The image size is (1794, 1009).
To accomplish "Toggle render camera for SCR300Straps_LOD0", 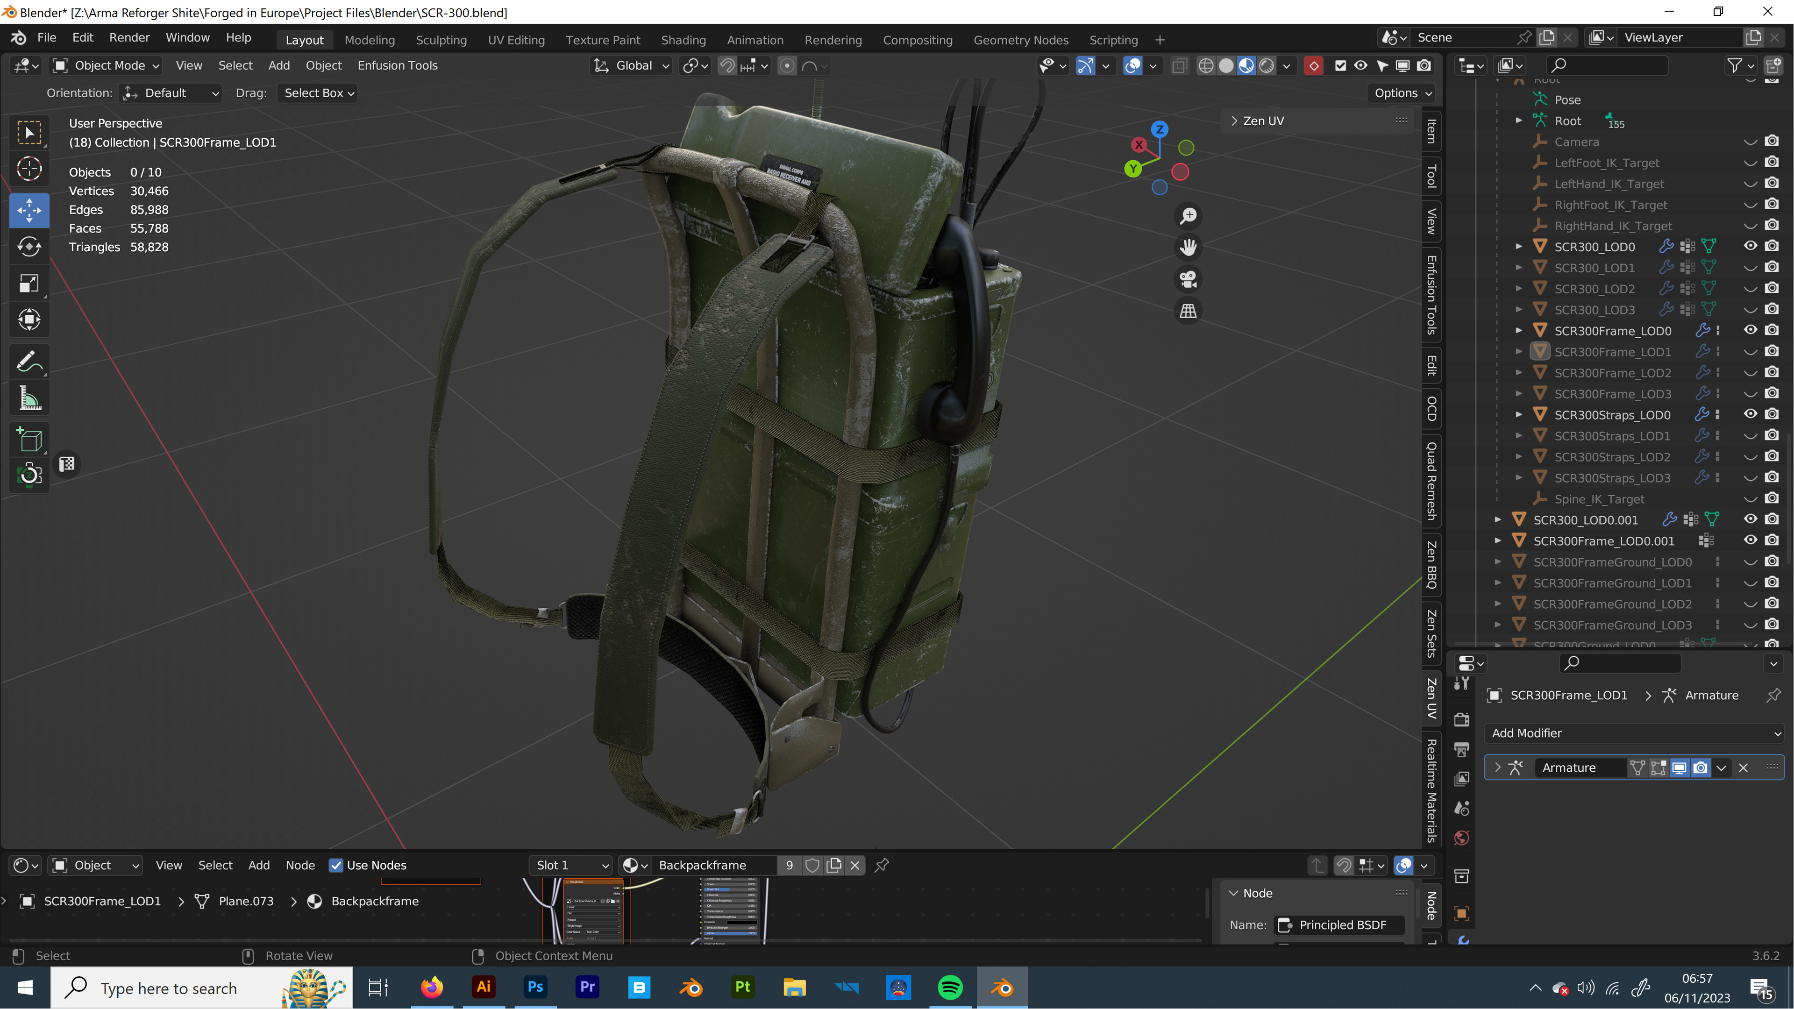I will [1772, 414].
